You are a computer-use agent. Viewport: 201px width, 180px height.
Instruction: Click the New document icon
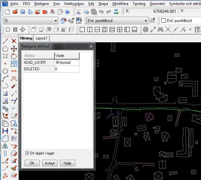(7, 12)
